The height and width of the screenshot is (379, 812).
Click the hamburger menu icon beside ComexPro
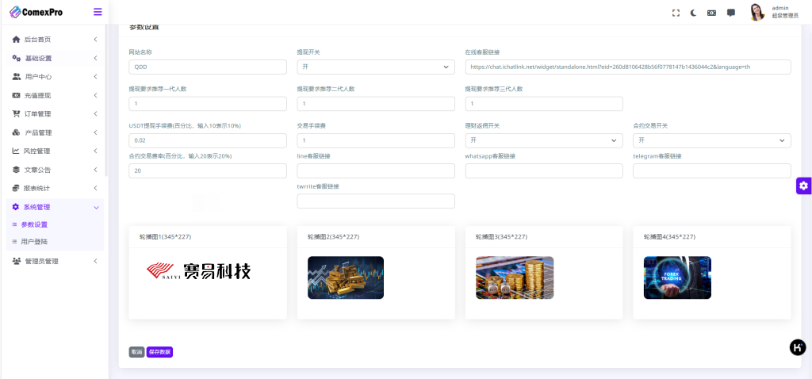pyautogui.click(x=98, y=12)
